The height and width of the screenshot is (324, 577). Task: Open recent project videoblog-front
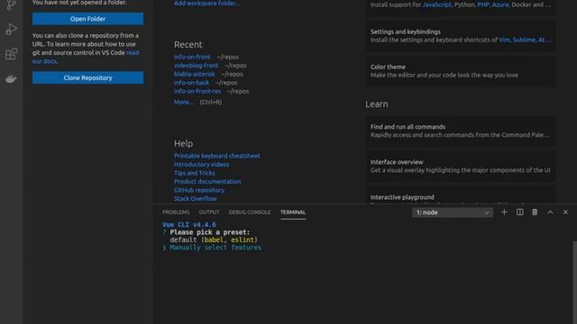[x=197, y=66]
